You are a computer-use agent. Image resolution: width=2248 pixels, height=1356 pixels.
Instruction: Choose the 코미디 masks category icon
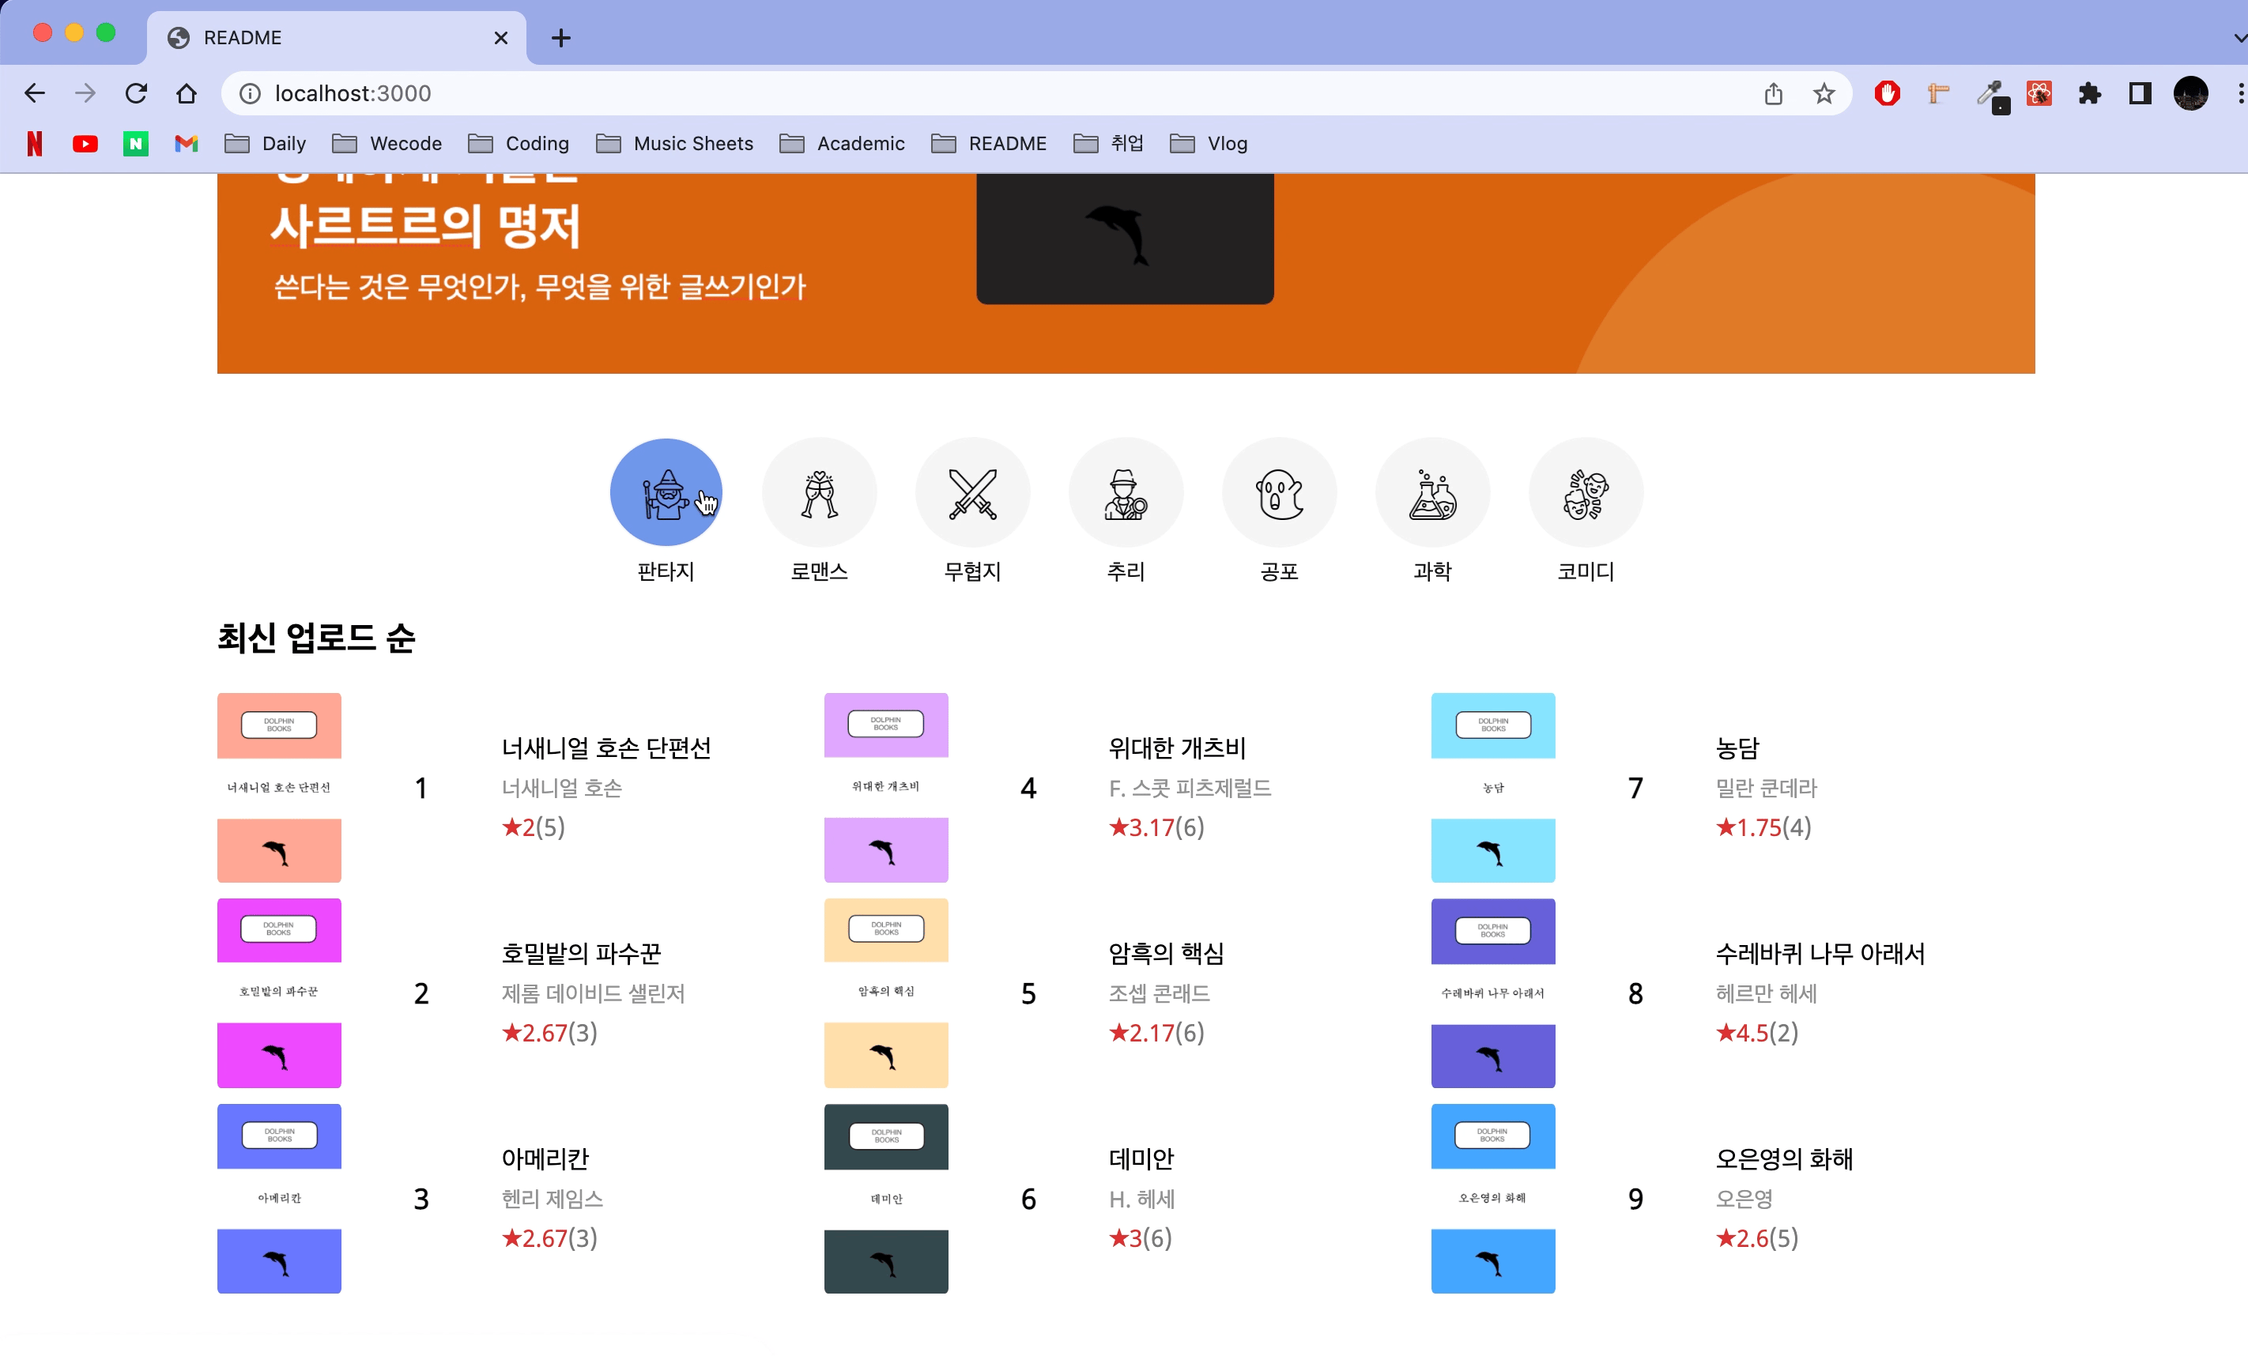tap(1586, 492)
